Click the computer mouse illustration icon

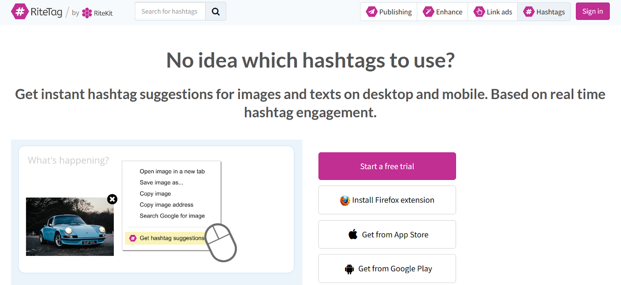pos(221,242)
